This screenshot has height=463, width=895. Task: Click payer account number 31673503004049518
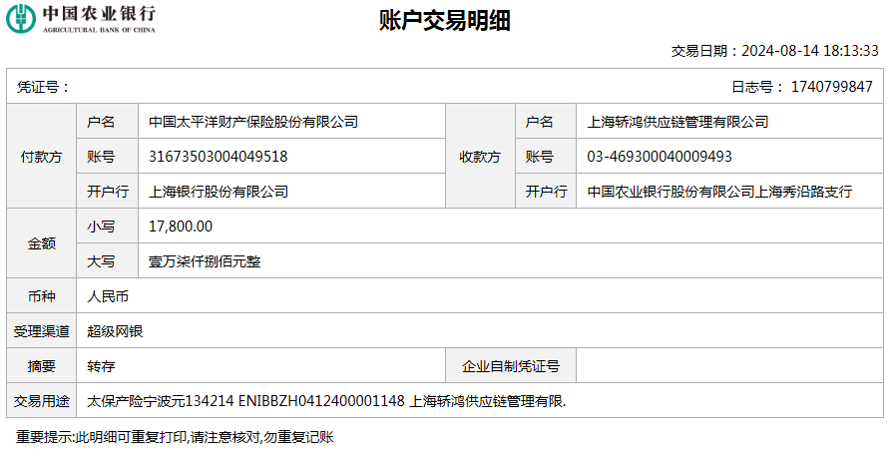pos(218,157)
